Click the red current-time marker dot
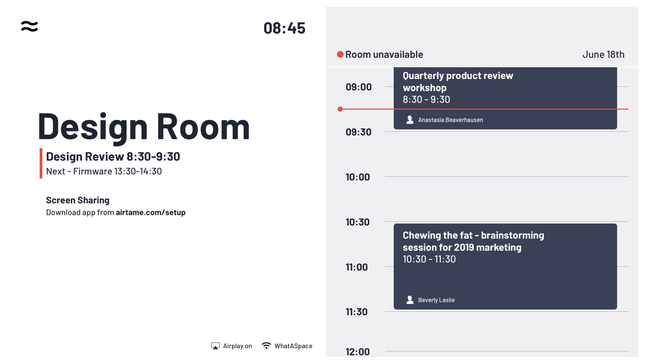This screenshot has width=645, height=363. (x=340, y=109)
